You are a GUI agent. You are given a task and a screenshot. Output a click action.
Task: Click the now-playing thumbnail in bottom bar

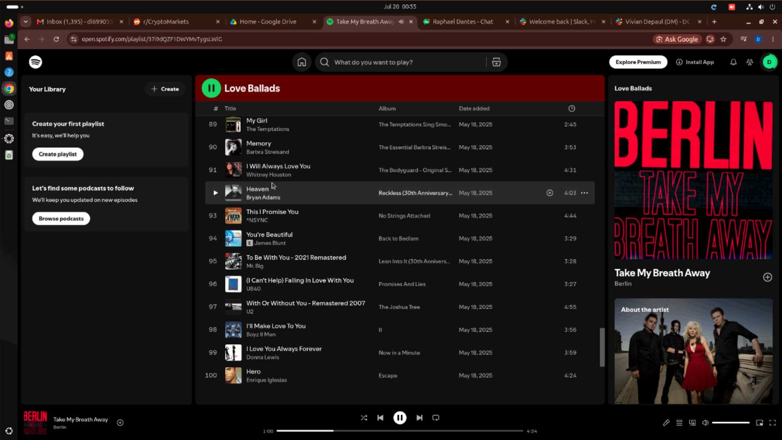pyautogui.click(x=35, y=423)
